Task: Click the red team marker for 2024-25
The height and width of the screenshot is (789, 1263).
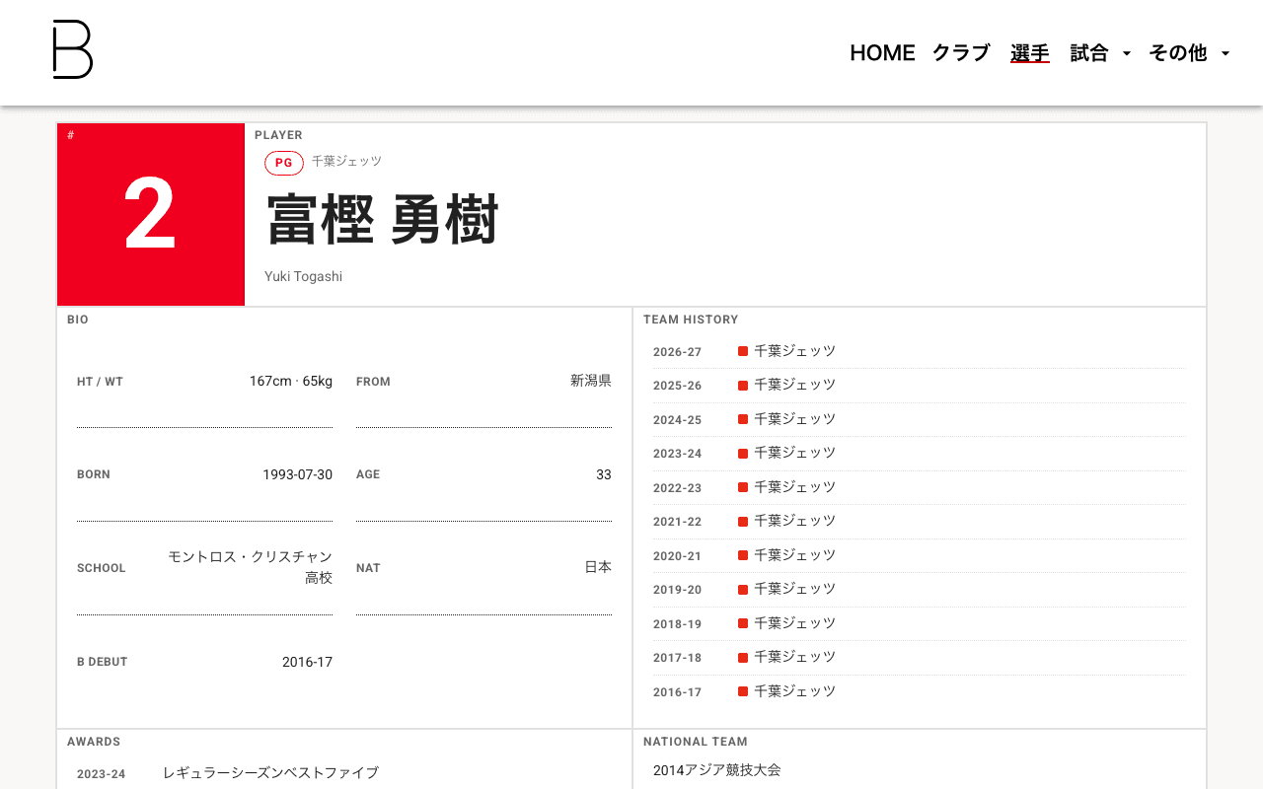Action: click(743, 419)
